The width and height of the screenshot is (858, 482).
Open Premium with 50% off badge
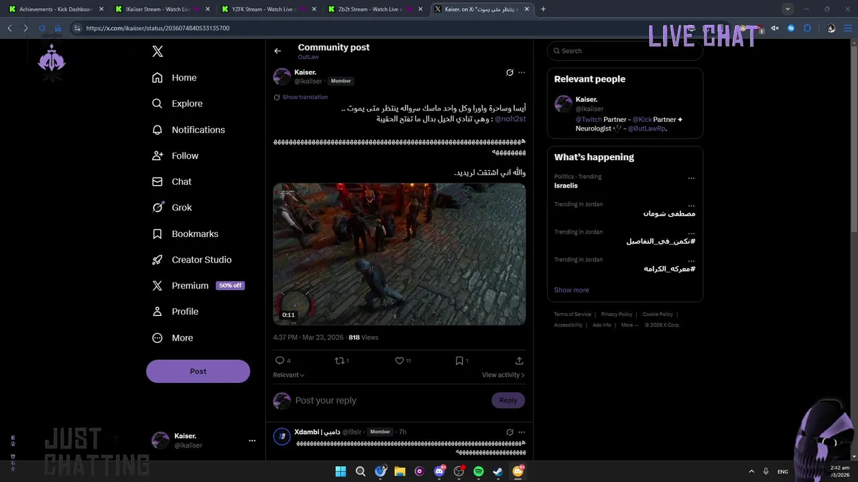tap(198, 285)
